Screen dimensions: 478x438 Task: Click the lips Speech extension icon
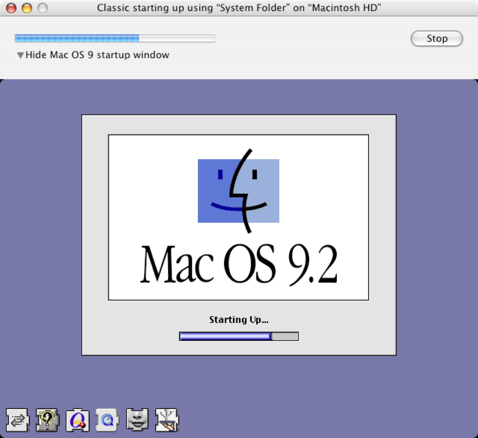click(x=137, y=419)
